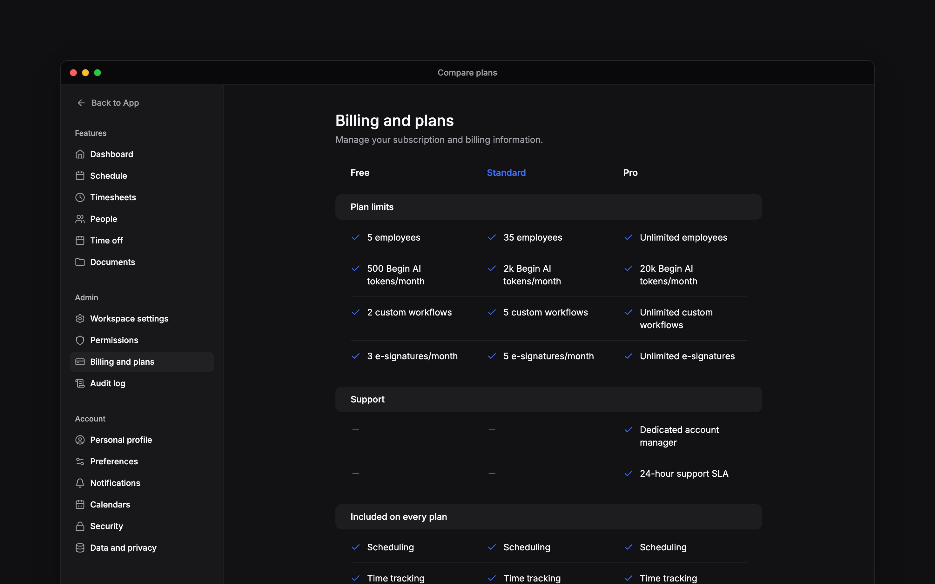This screenshot has width=935, height=584.
Task: Click the Calendars sidebar entry
Action: tap(142, 504)
